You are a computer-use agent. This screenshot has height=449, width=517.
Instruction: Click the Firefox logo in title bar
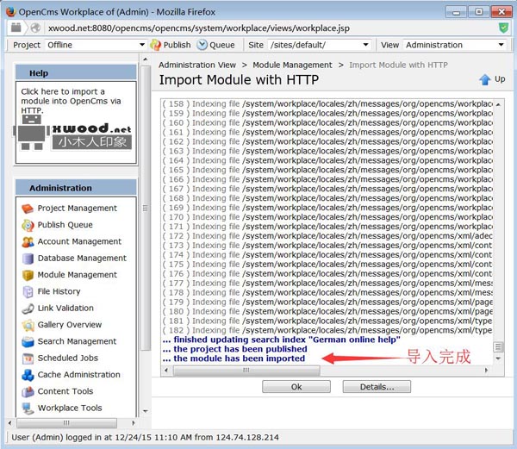pos(11,11)
